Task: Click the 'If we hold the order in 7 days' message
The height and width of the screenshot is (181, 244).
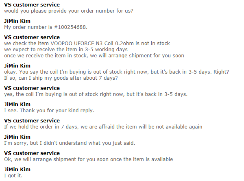Action: click(x=103, y=127)
